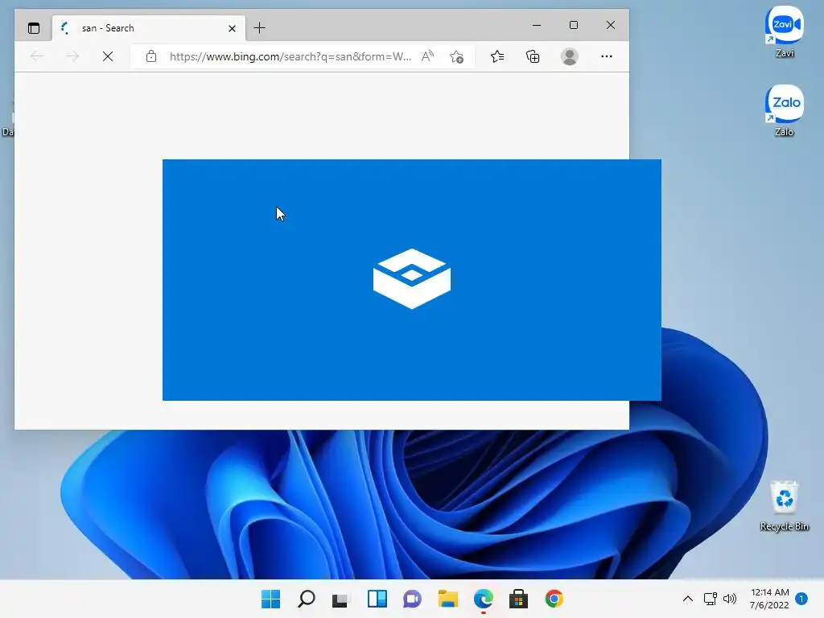Go forward in Edge
The height and width of the screenshot is (618, 824).
(72, 56)
